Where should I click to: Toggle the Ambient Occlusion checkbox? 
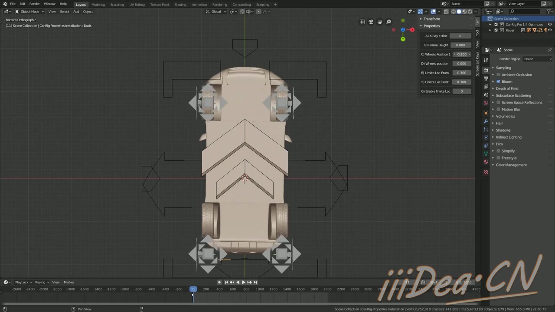[498, 75]
